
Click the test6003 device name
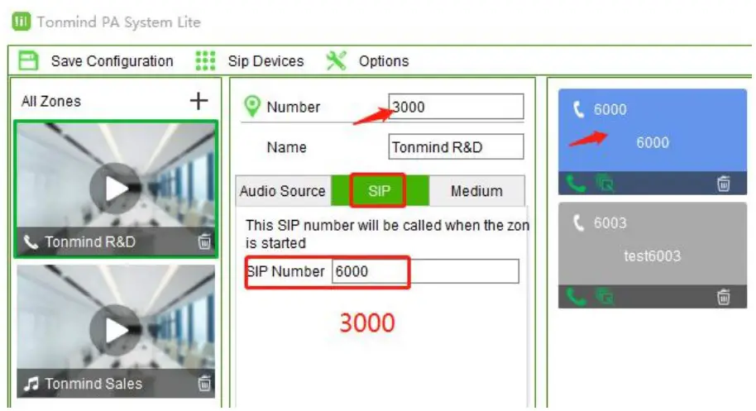point(653,256)
